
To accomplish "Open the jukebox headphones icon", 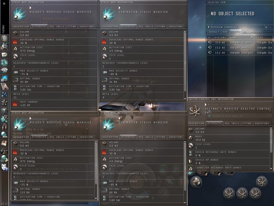I will [4, 151].
